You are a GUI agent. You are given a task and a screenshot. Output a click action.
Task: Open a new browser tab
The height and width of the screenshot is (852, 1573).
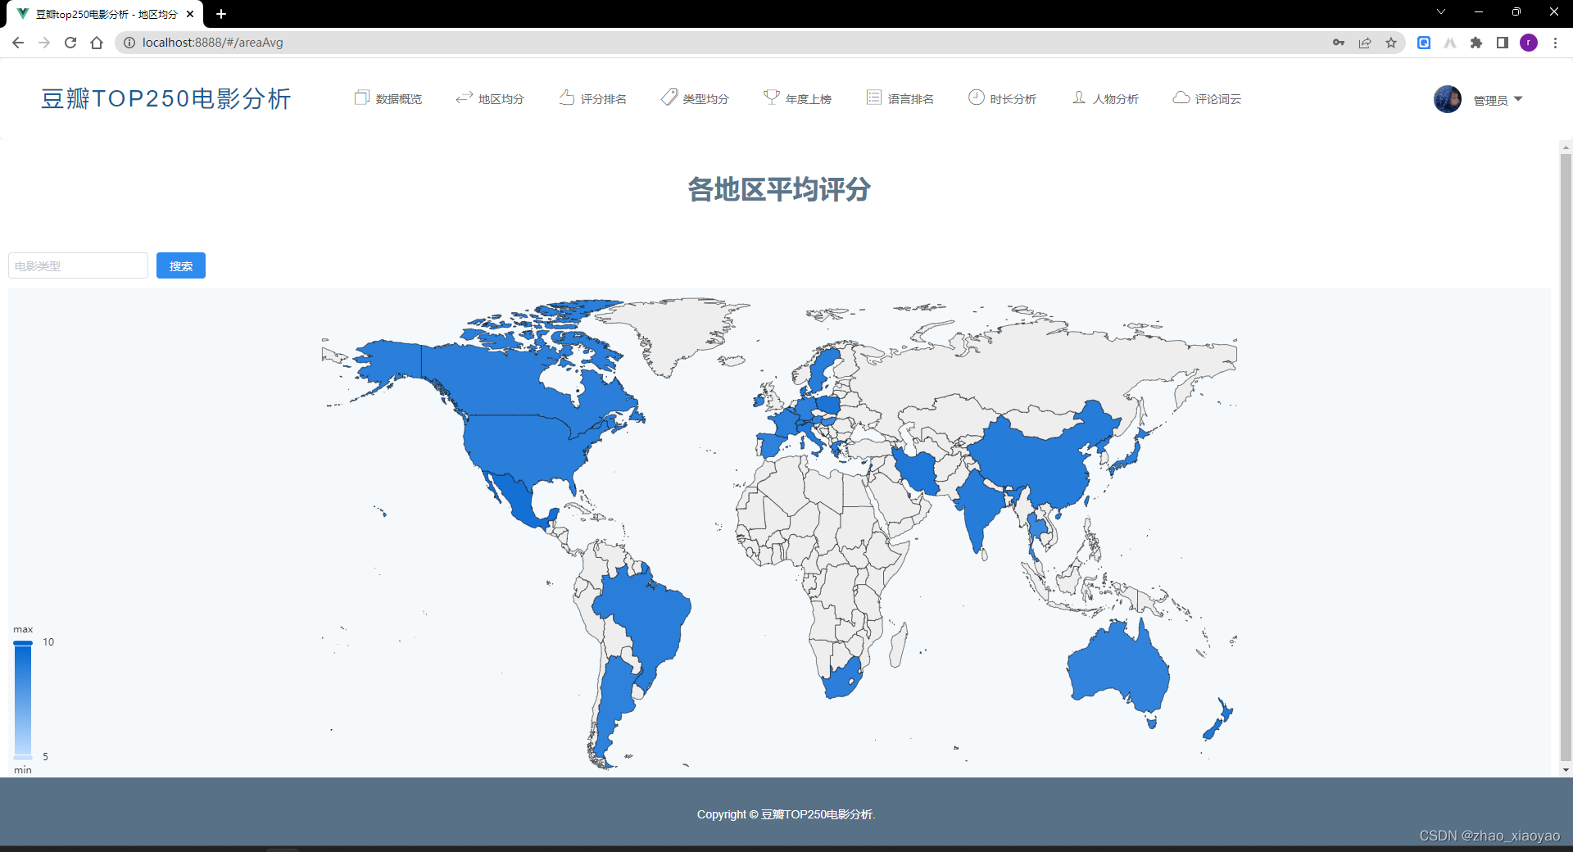pos(220,13)
